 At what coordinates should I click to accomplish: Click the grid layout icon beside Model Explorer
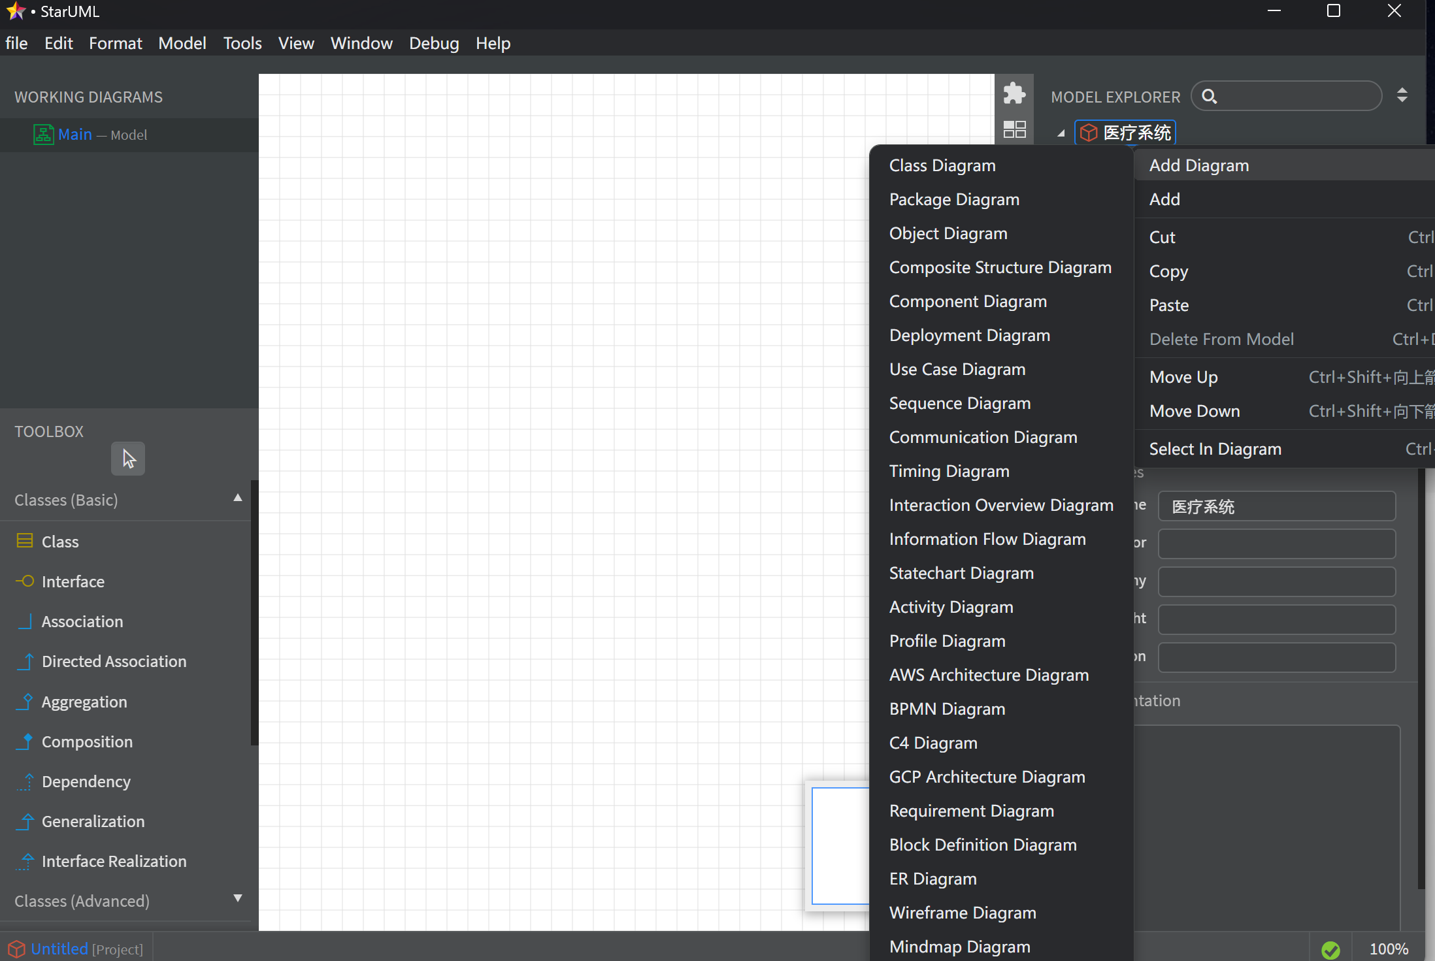[x=1014, y=129]
